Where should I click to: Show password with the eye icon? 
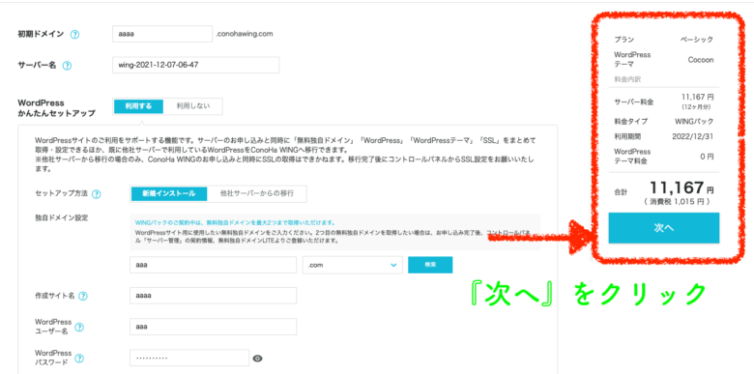258,359
